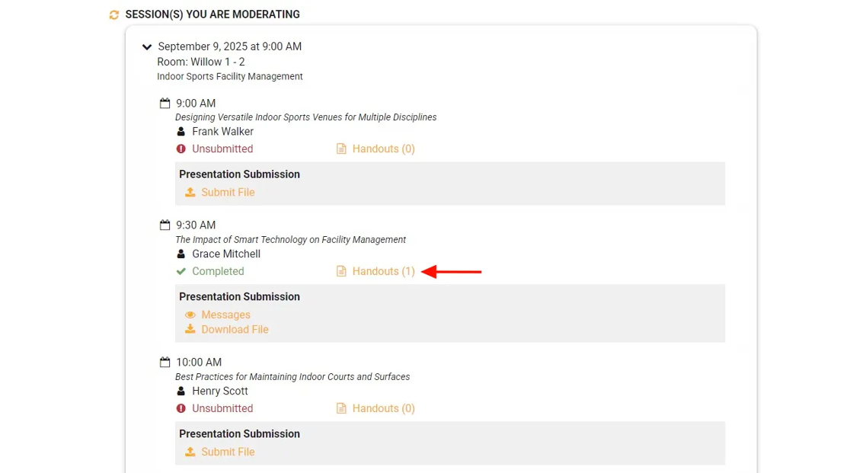Click the name Henry Scott

(220, 391)
